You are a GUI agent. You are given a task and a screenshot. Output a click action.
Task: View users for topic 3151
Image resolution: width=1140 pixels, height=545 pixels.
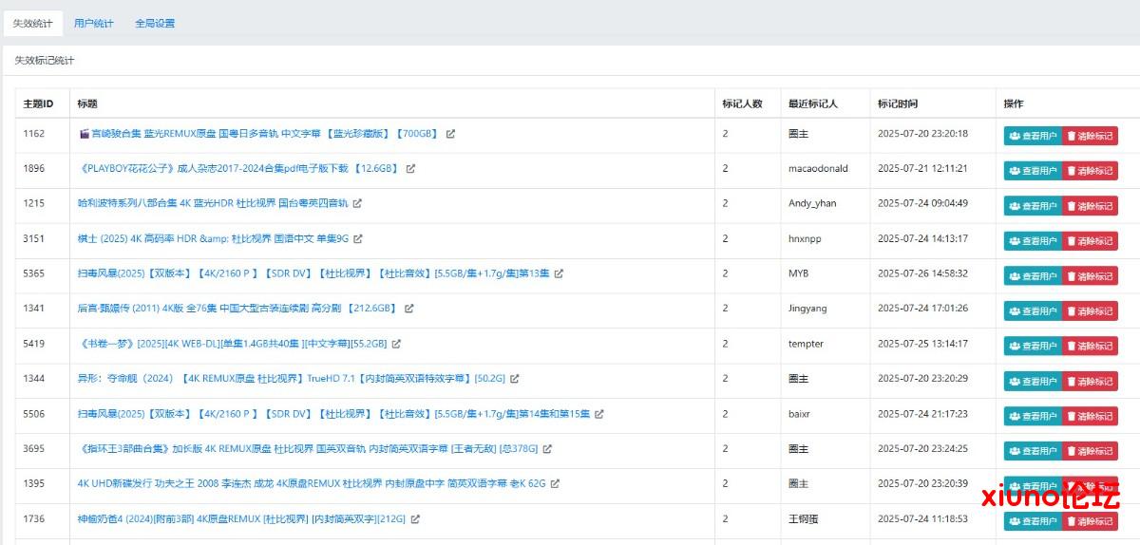1033,241
